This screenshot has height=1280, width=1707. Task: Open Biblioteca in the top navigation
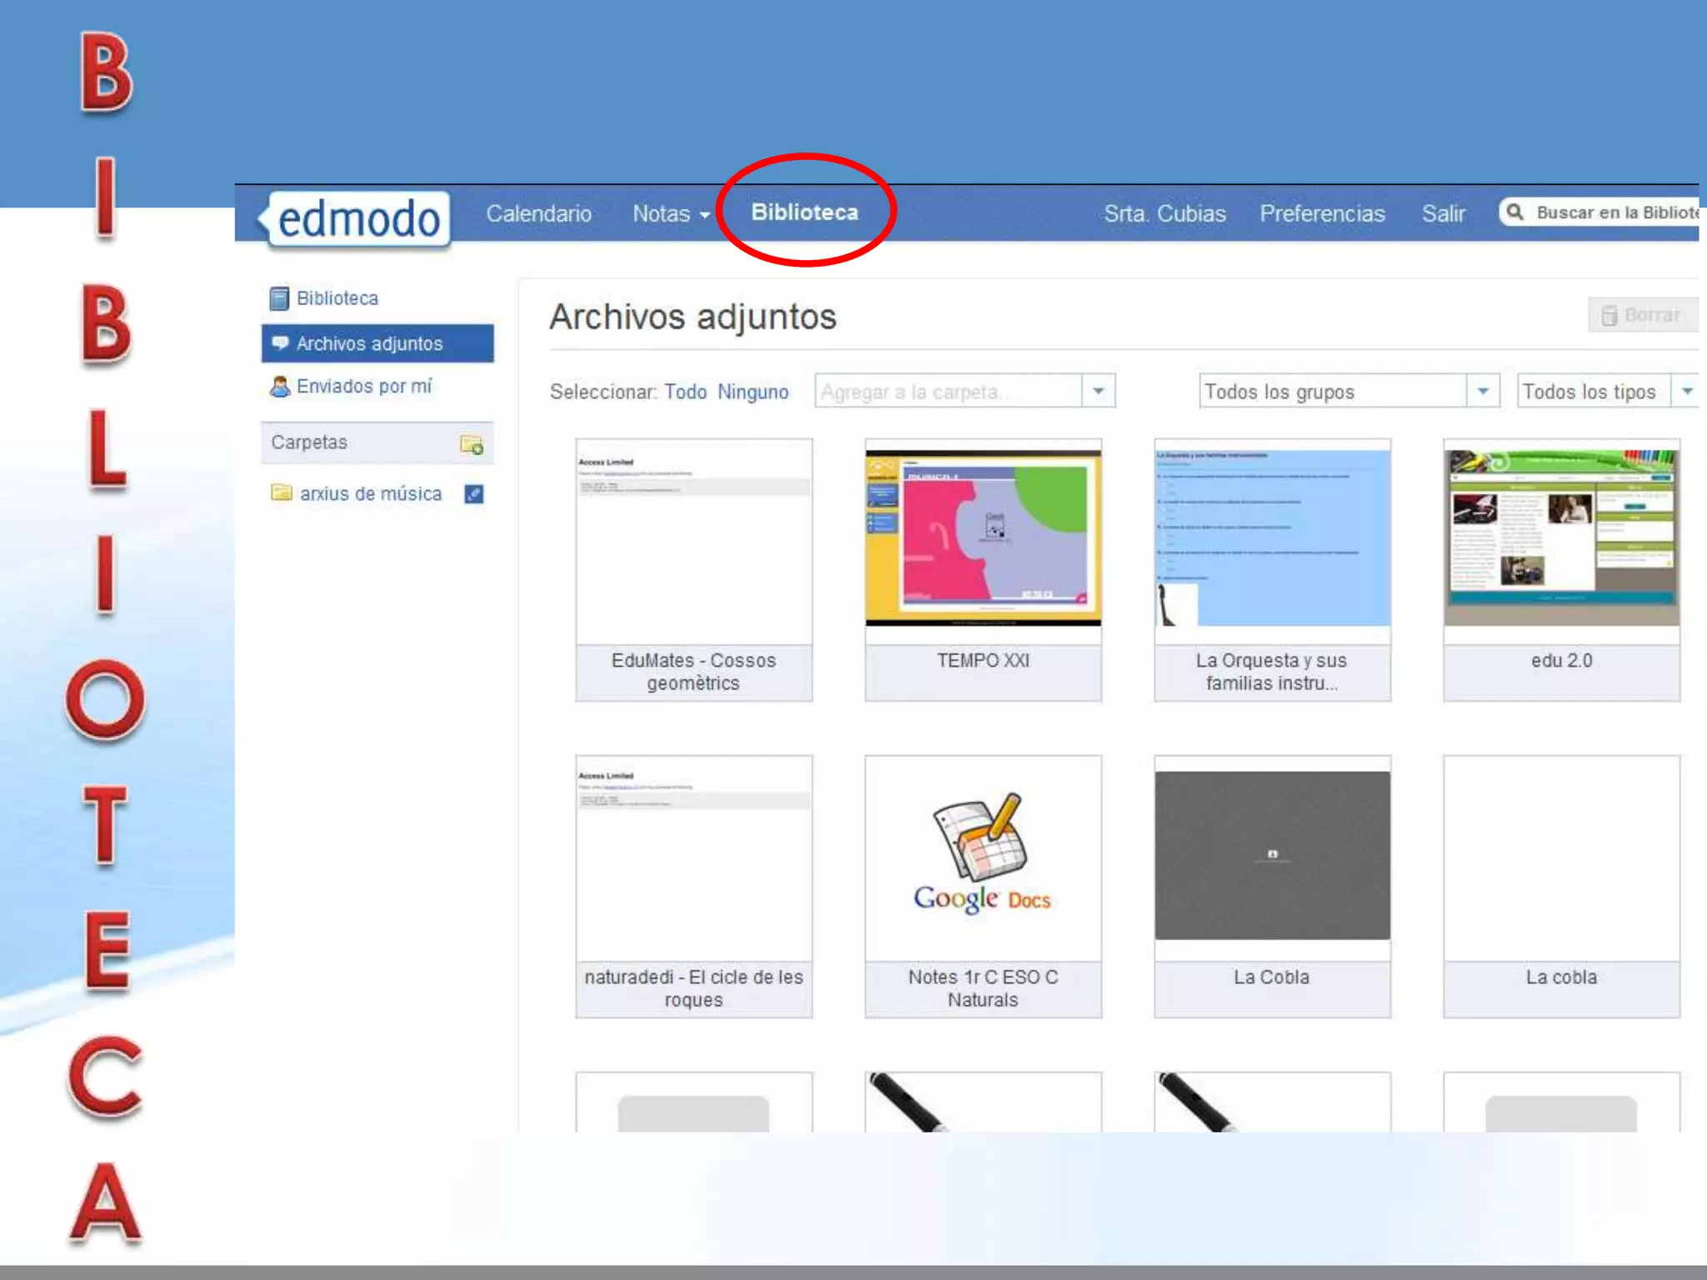pyautogui.click(x=804, y=212)
